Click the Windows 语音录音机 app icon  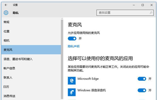pyautogui.click(x=72, y=92)
